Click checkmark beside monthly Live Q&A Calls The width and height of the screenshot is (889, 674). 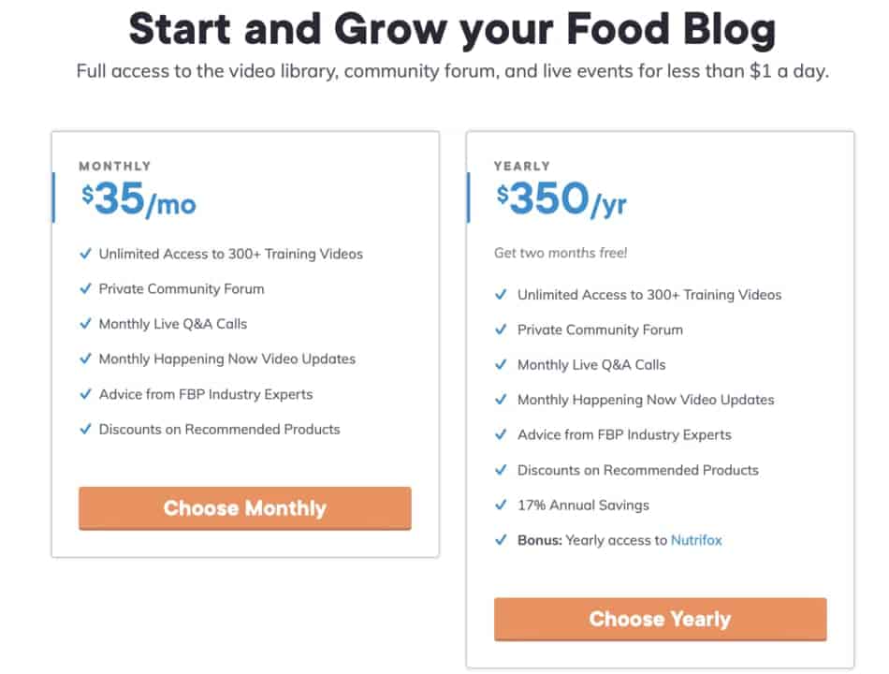pyautogui.click(x=85, y=323)
